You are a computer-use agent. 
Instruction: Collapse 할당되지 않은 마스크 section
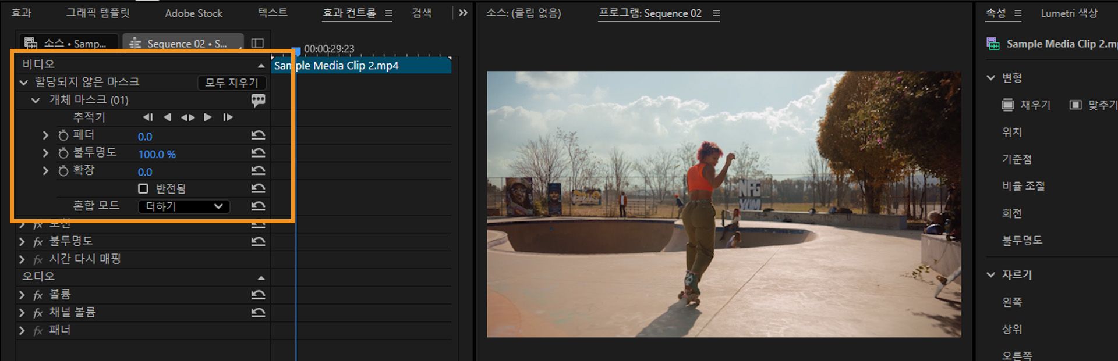pos(24,83)
